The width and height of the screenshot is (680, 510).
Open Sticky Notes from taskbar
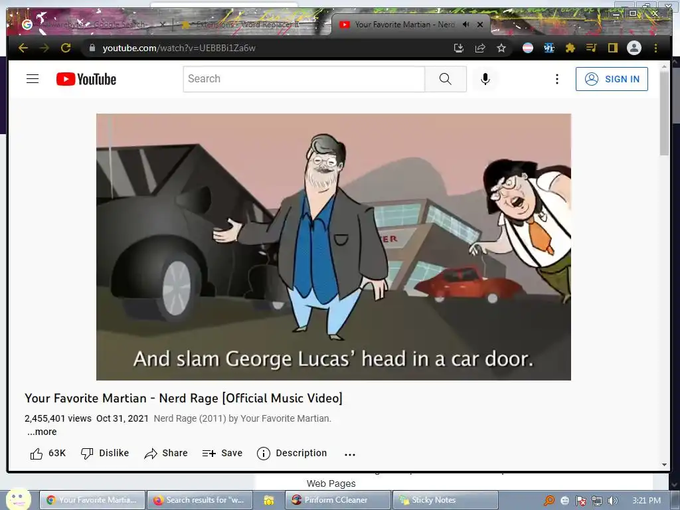pos(444,500)
